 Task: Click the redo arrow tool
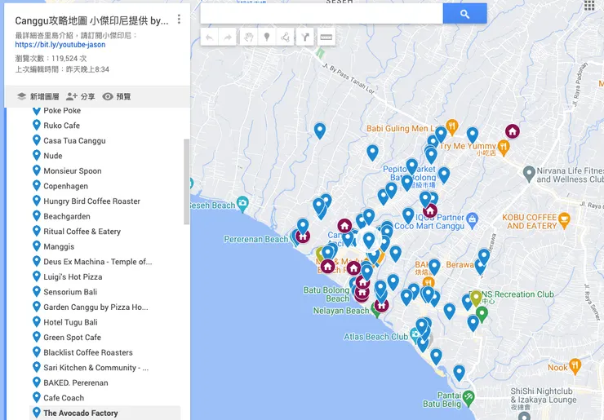(x=228, y=38)
